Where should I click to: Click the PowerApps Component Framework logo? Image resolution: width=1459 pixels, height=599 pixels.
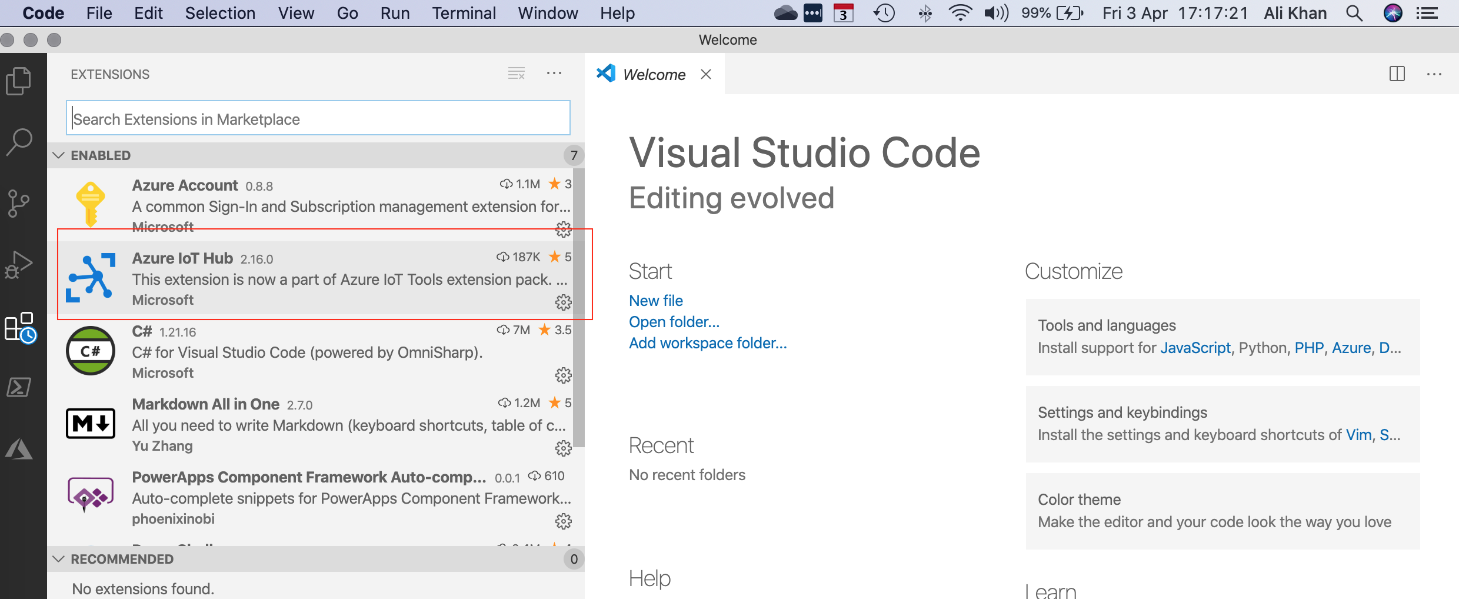pos(91,494)
